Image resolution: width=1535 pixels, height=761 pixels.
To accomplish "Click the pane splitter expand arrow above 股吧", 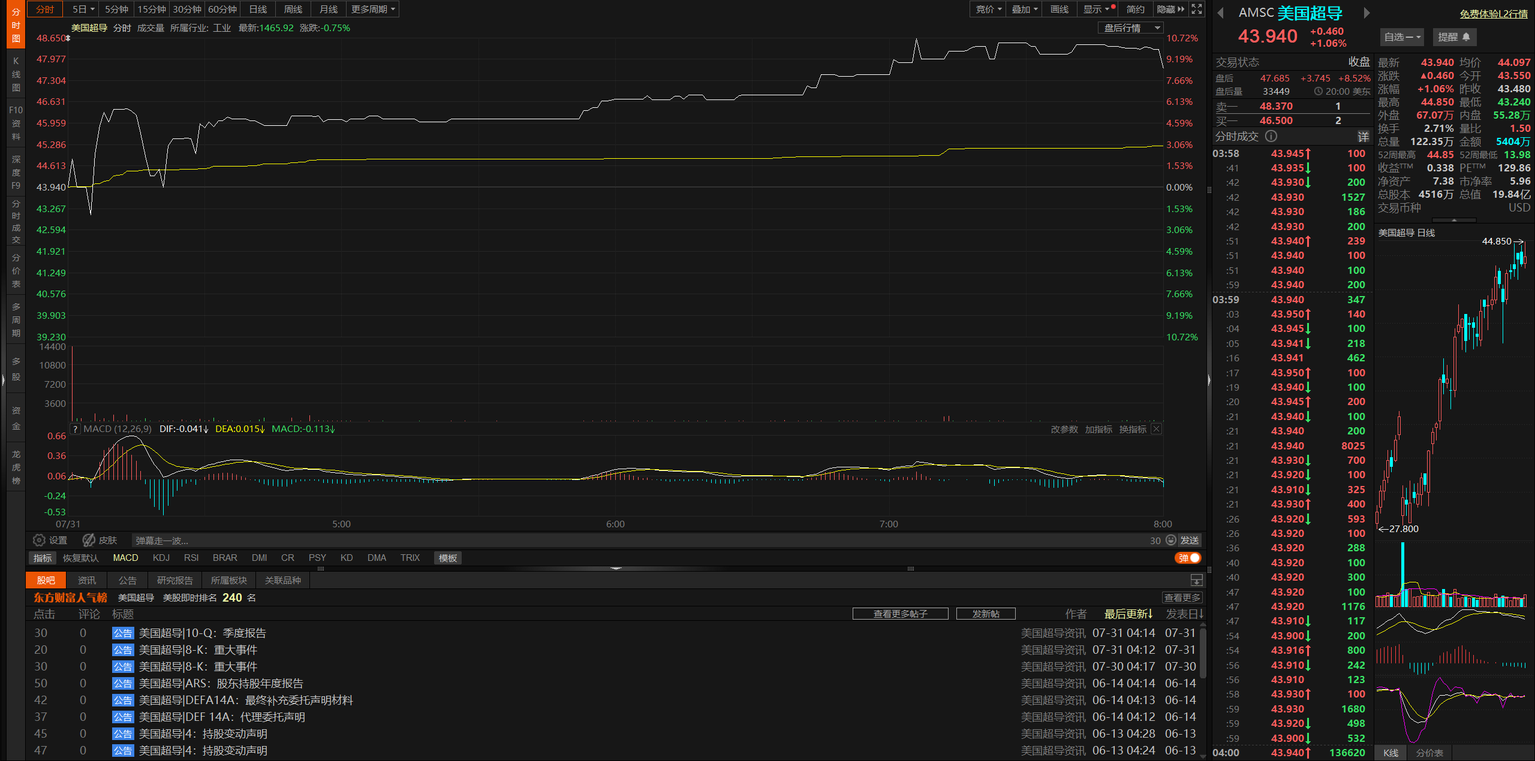I will tap(616, 568).
